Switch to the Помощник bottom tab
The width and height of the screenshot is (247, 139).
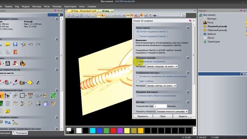pos(20,133)
